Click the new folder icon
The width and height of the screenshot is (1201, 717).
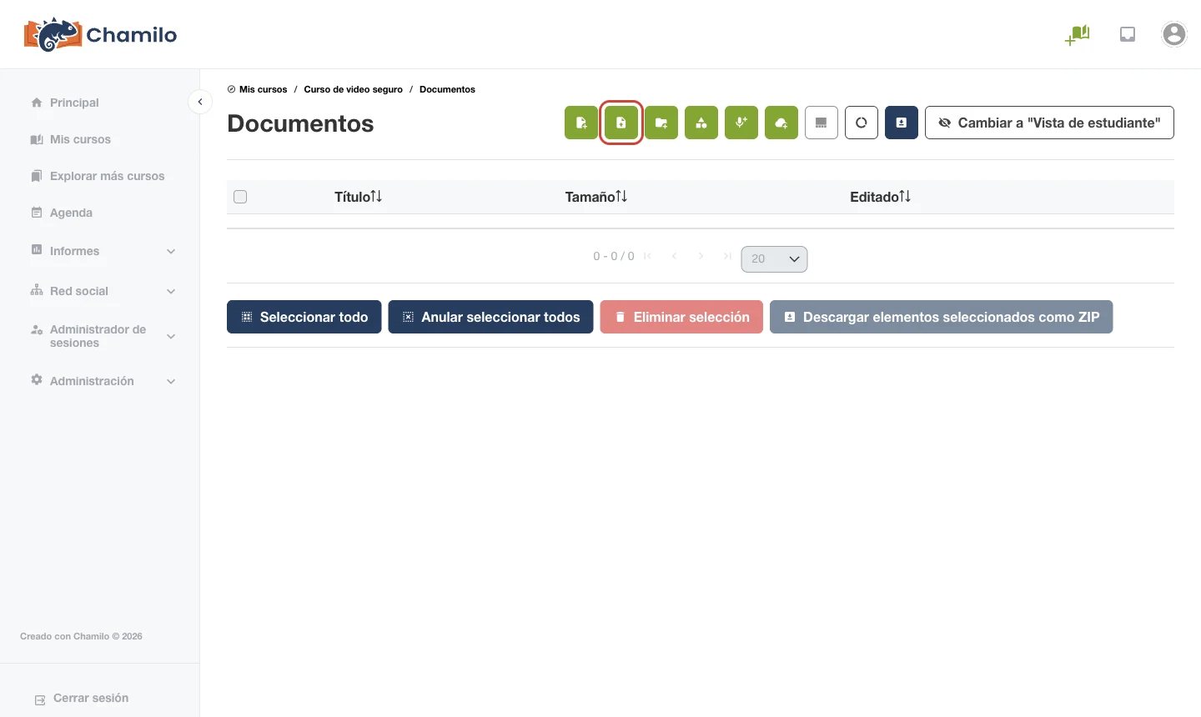(x=661, y=123)
